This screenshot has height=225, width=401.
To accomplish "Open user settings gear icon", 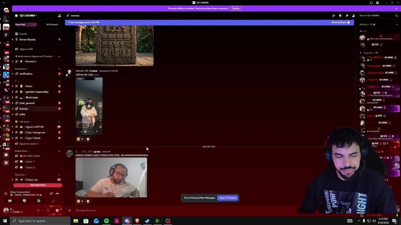I will click(x=57, y=211).
